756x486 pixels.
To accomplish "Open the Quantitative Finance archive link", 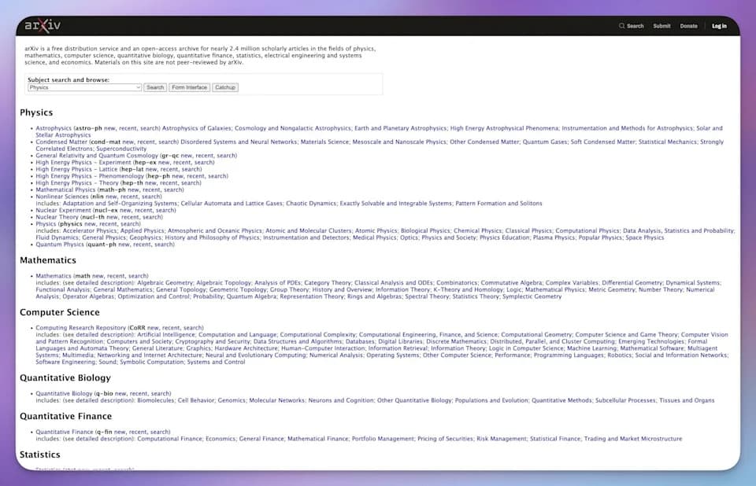I will [x=65, y=432].
